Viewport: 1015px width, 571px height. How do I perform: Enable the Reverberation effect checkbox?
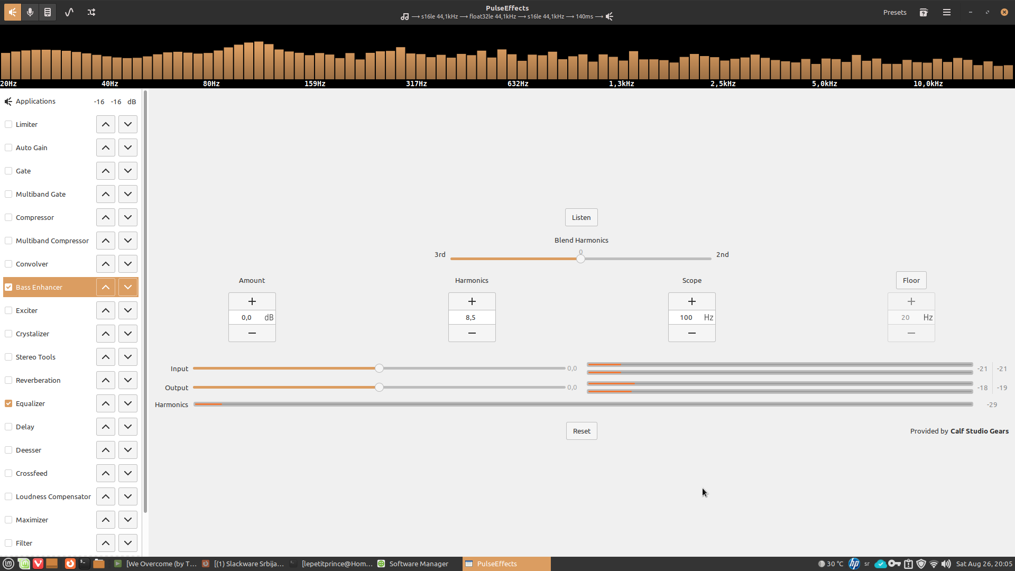point(8,380)
